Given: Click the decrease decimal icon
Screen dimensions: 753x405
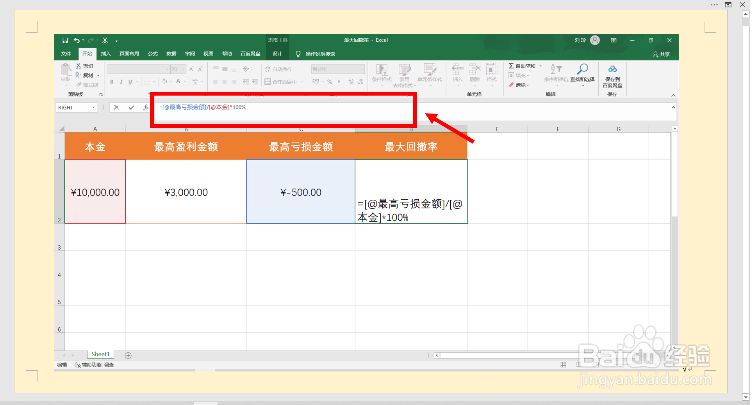Looking at the screenshot, I should 360,82.
